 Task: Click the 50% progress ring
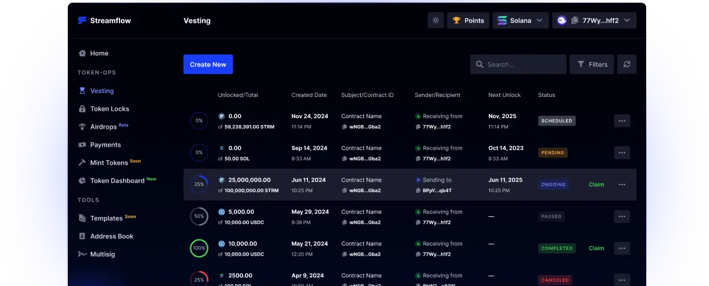coord(199,216)
